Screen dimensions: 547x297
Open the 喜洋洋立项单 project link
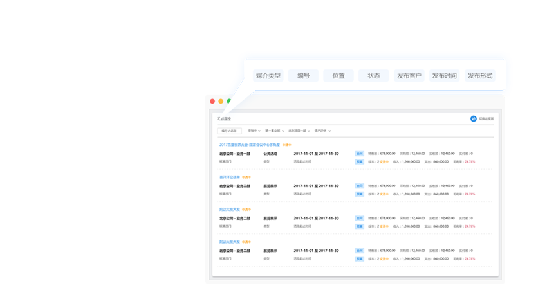coord(230,177)
